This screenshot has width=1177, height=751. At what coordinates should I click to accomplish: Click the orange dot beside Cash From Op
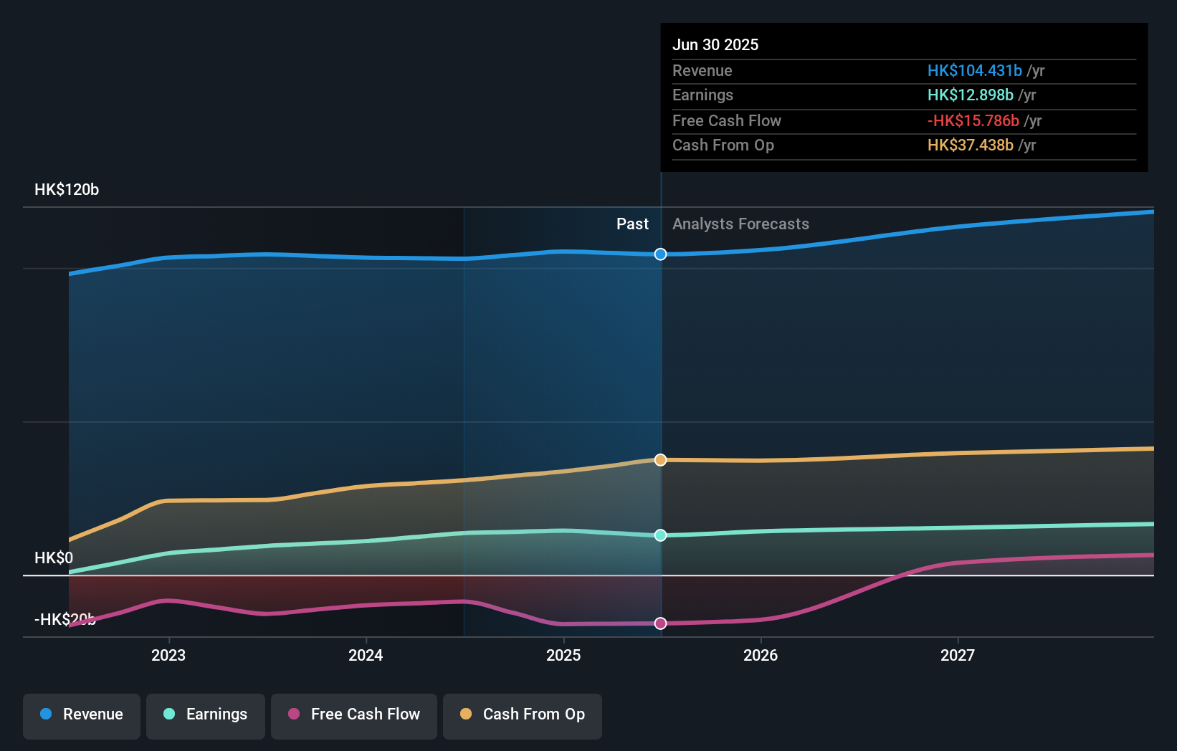(x=466, y=714)
